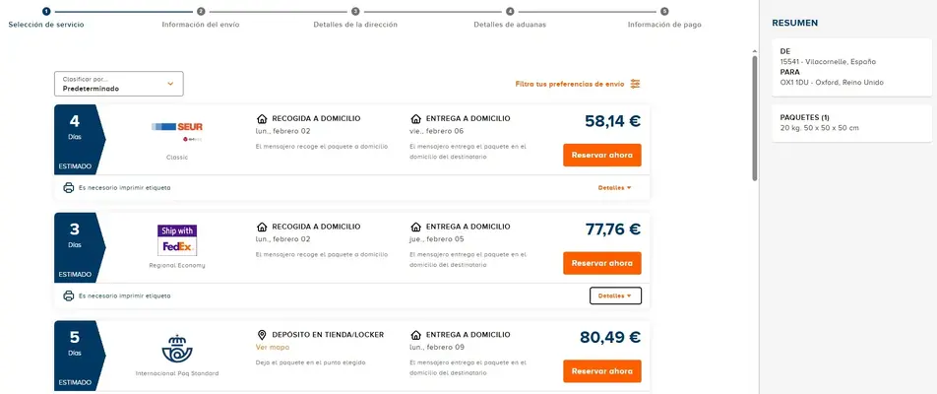937x394 pixels.
Task: Click the vertical page scrollbar
Action: pyautogui.click(x=755, y=118)
